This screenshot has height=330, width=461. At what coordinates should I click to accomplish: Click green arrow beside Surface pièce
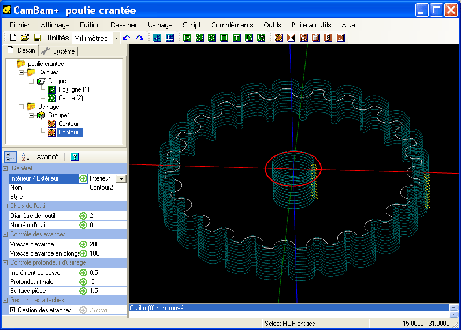point(83,291)
